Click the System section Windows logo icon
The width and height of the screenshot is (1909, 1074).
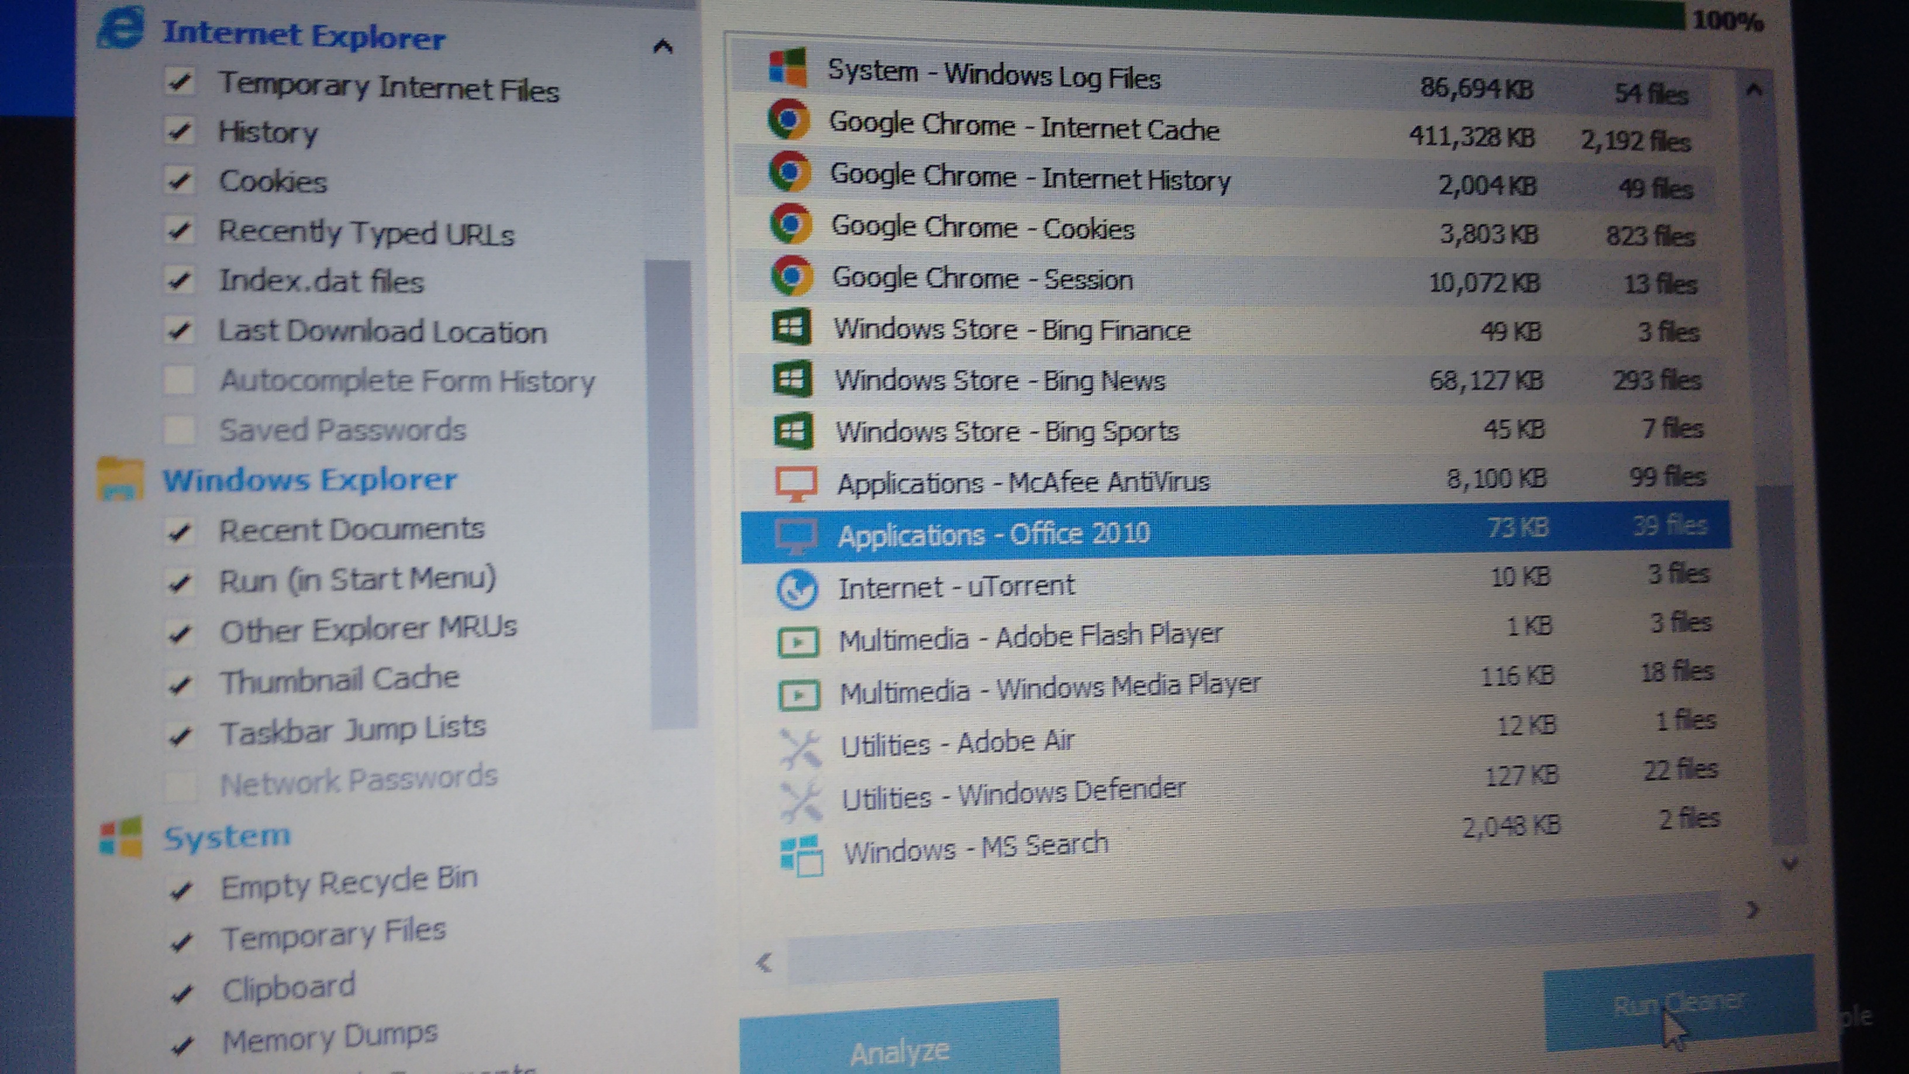(121, 837)
